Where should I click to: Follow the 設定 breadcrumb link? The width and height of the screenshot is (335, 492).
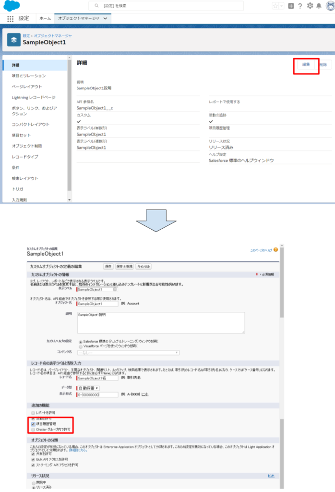point(26,36)
